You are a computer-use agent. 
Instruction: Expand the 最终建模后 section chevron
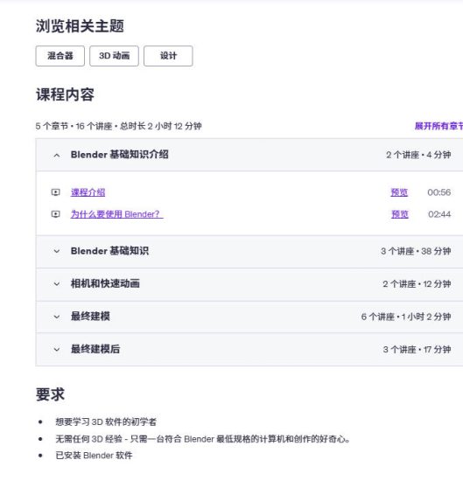[x=57, y=350]
